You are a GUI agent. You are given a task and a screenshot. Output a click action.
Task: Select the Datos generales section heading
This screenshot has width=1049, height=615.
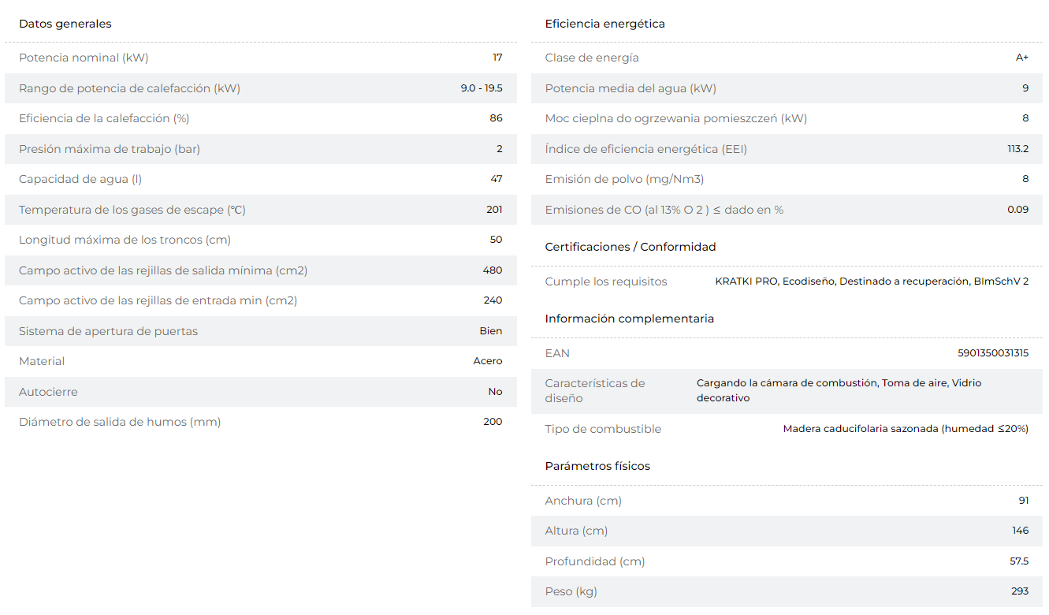tap(65, 24)
